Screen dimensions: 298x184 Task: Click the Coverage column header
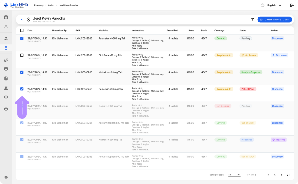pos(219,31)
